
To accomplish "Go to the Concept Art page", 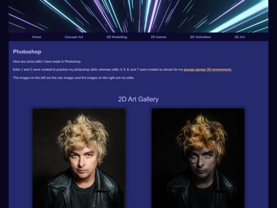I will pyautogui.click(x=74, y=37).
